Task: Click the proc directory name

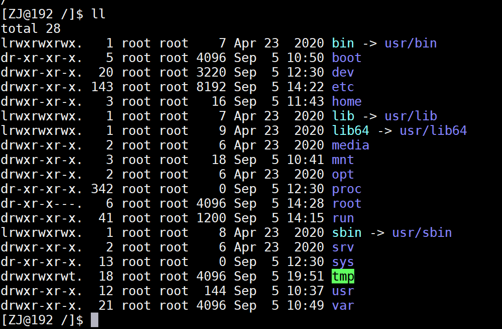Action: tap(347, 189)
